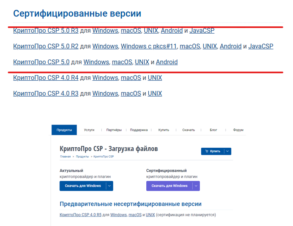Click Android link in the 5.0 R3 row
The width and height of the screenshot is (293, 226).
172,30
